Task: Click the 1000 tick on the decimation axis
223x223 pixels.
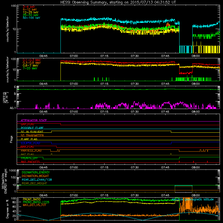Action: (13, 170)
